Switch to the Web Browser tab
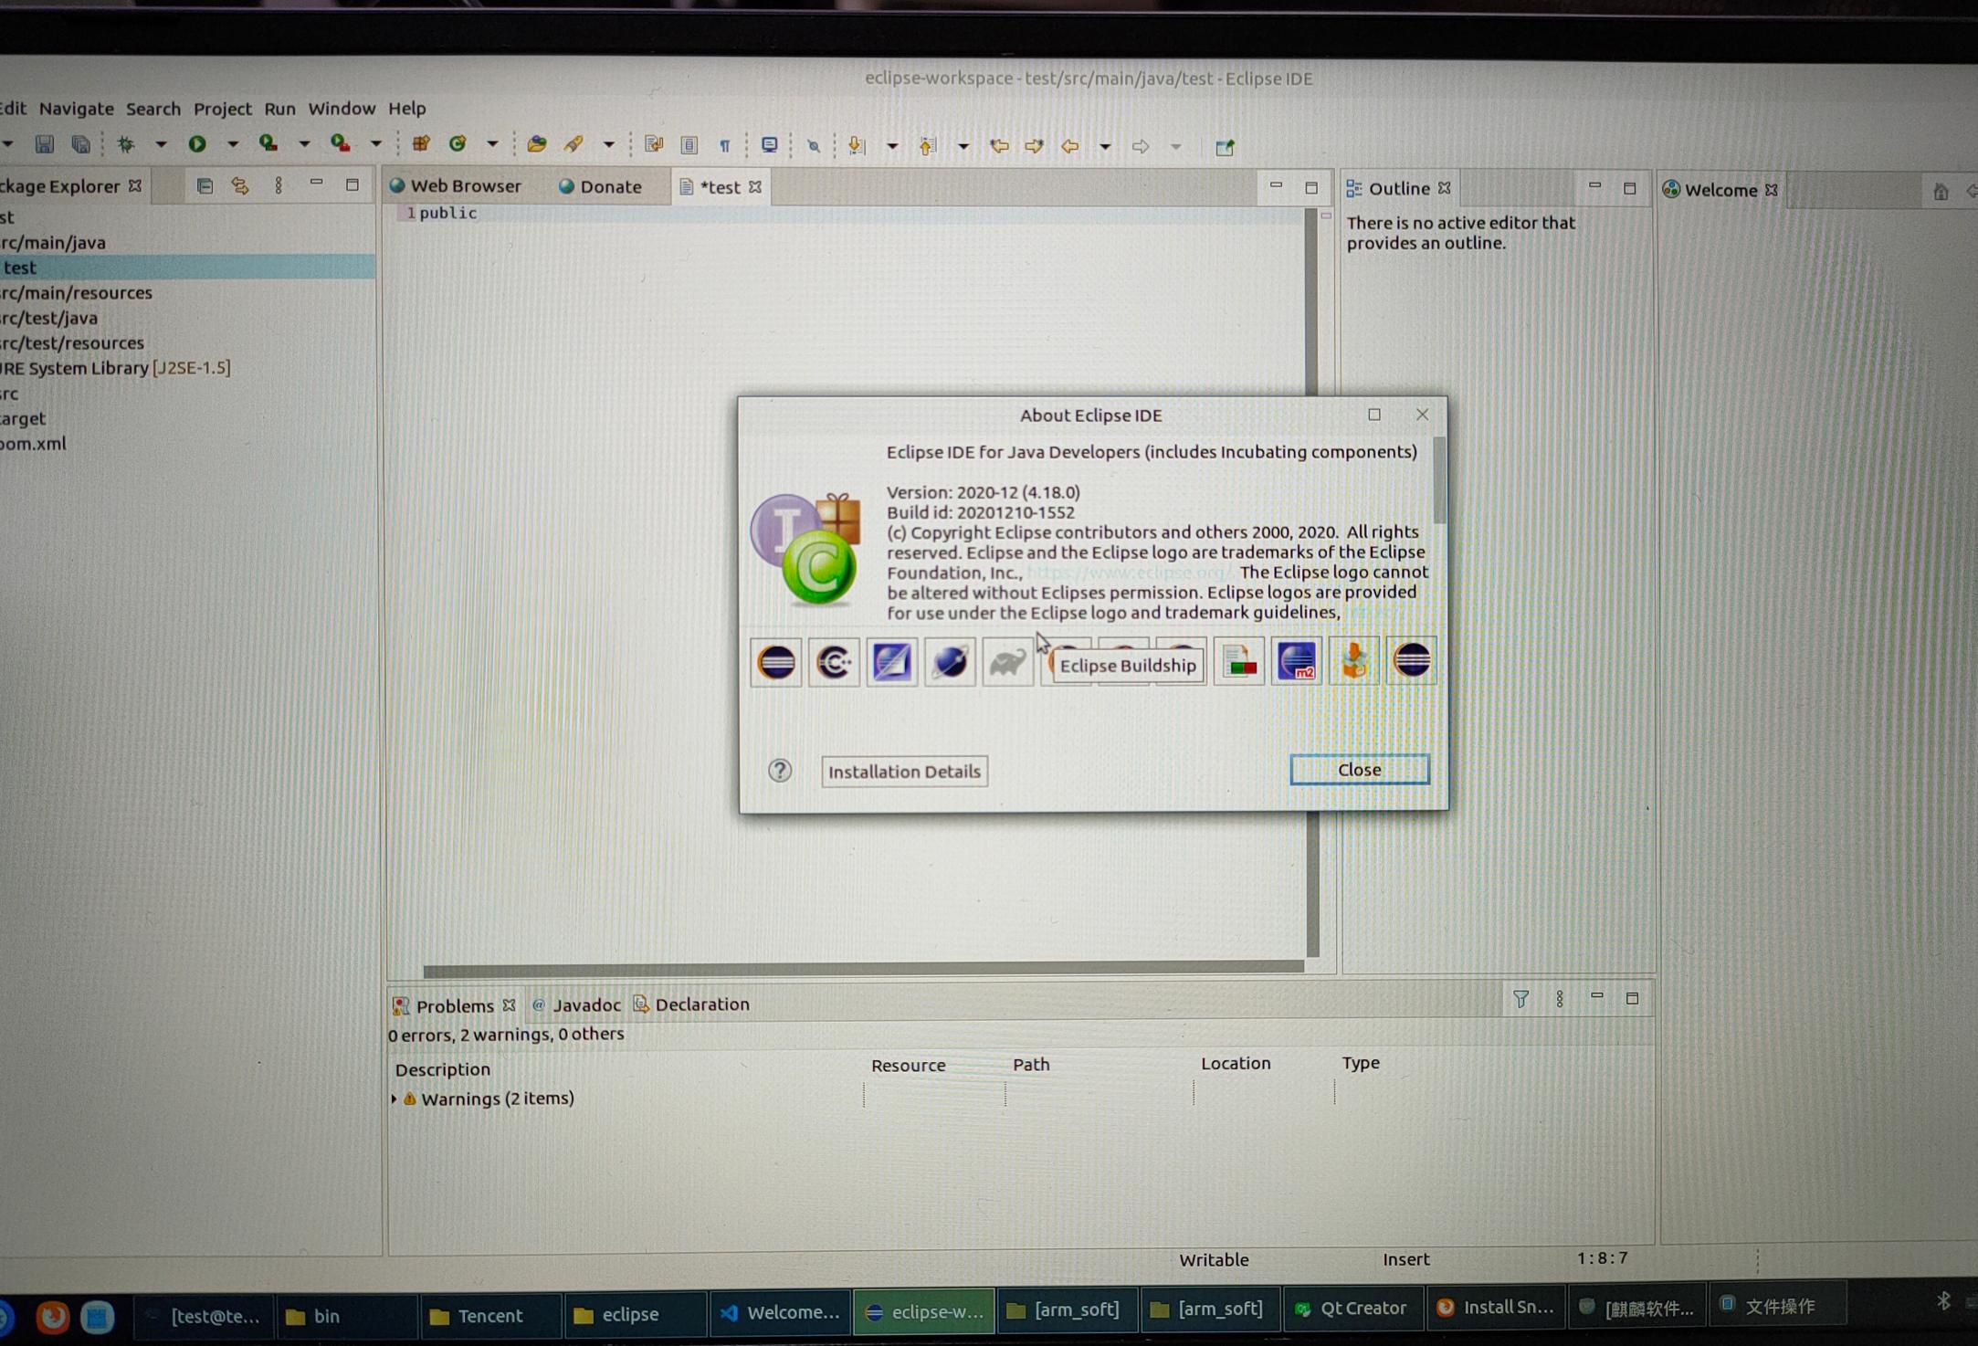 [464, 186]
